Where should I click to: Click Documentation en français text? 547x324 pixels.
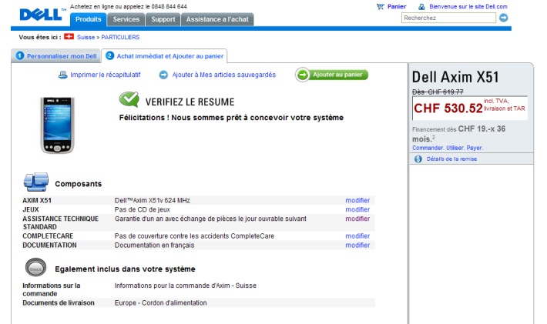(x=154, y=245)
